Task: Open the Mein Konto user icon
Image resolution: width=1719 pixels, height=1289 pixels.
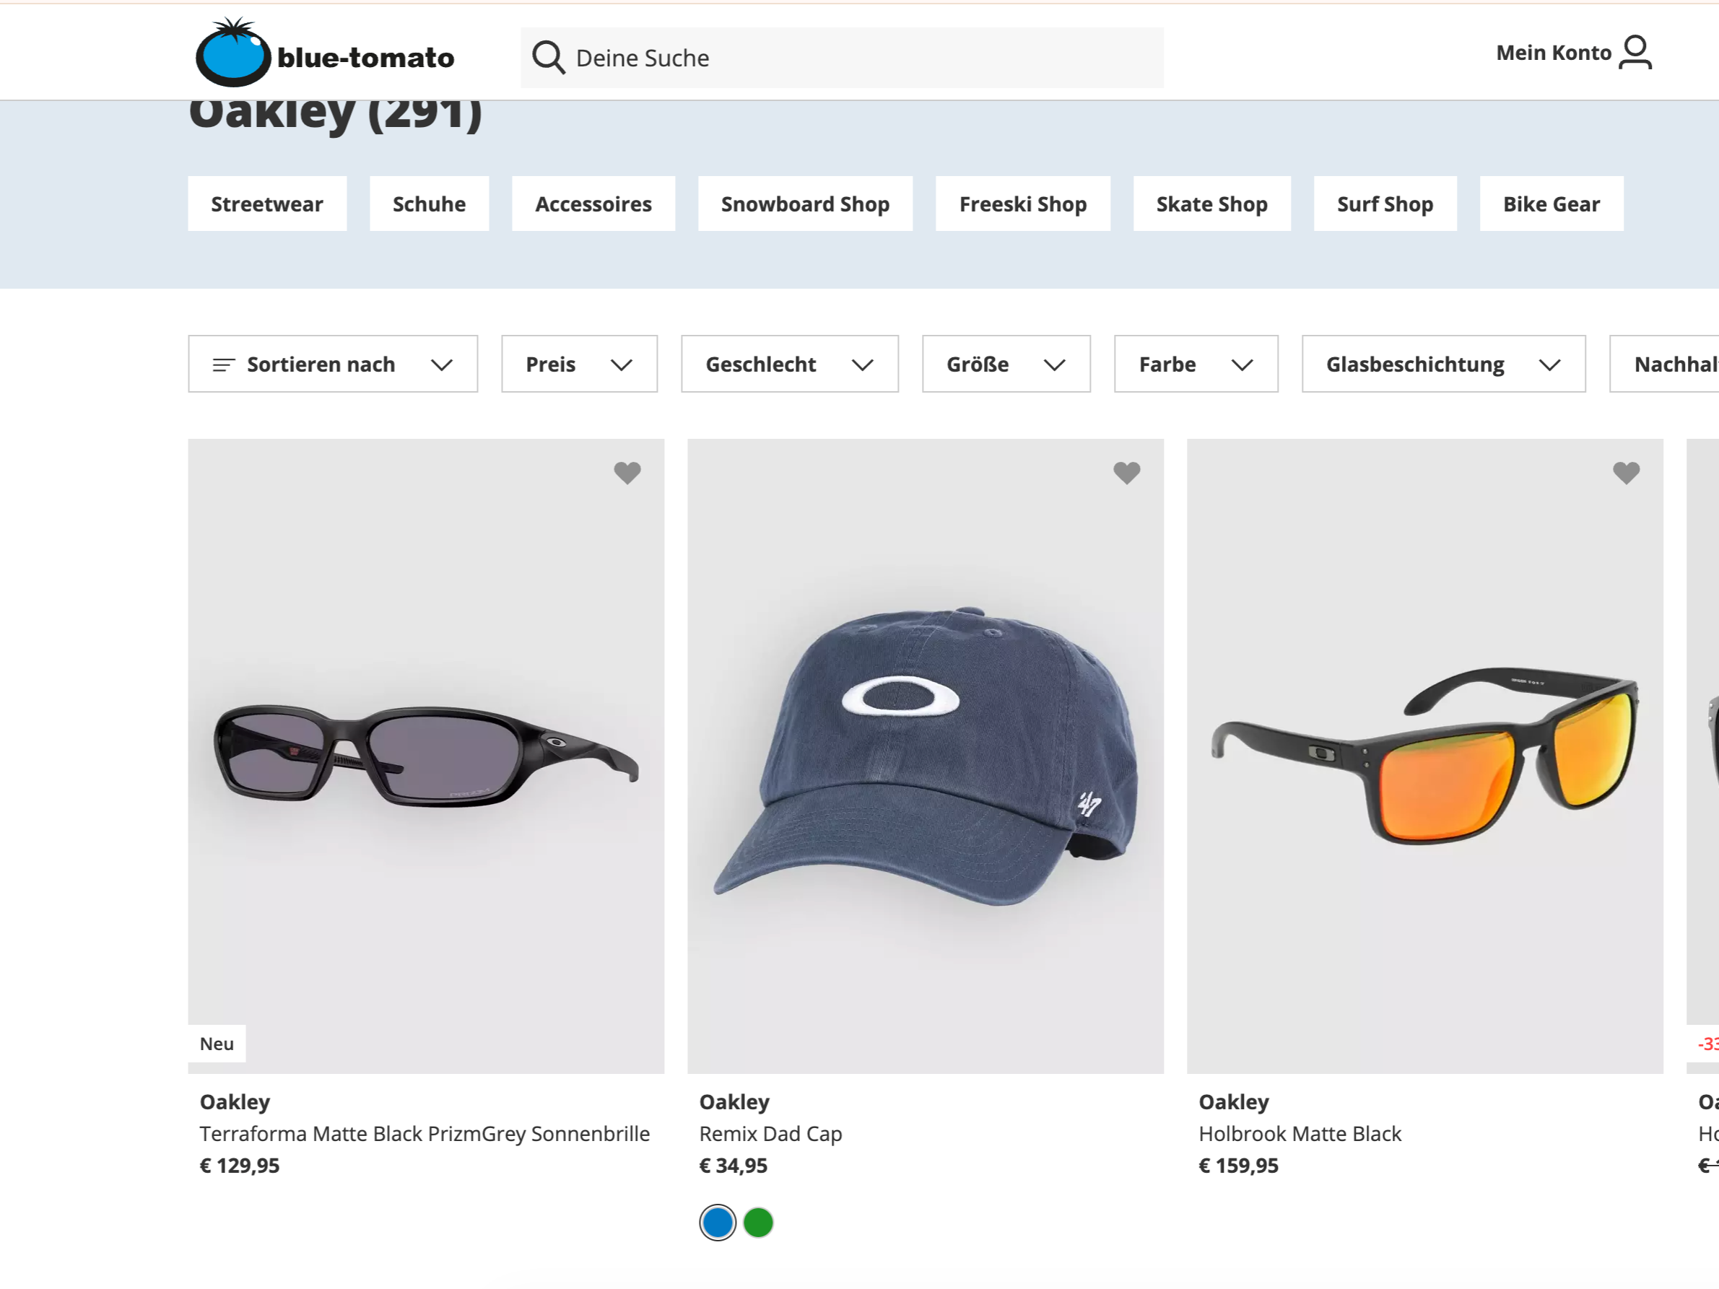Action: (1635, 52)
